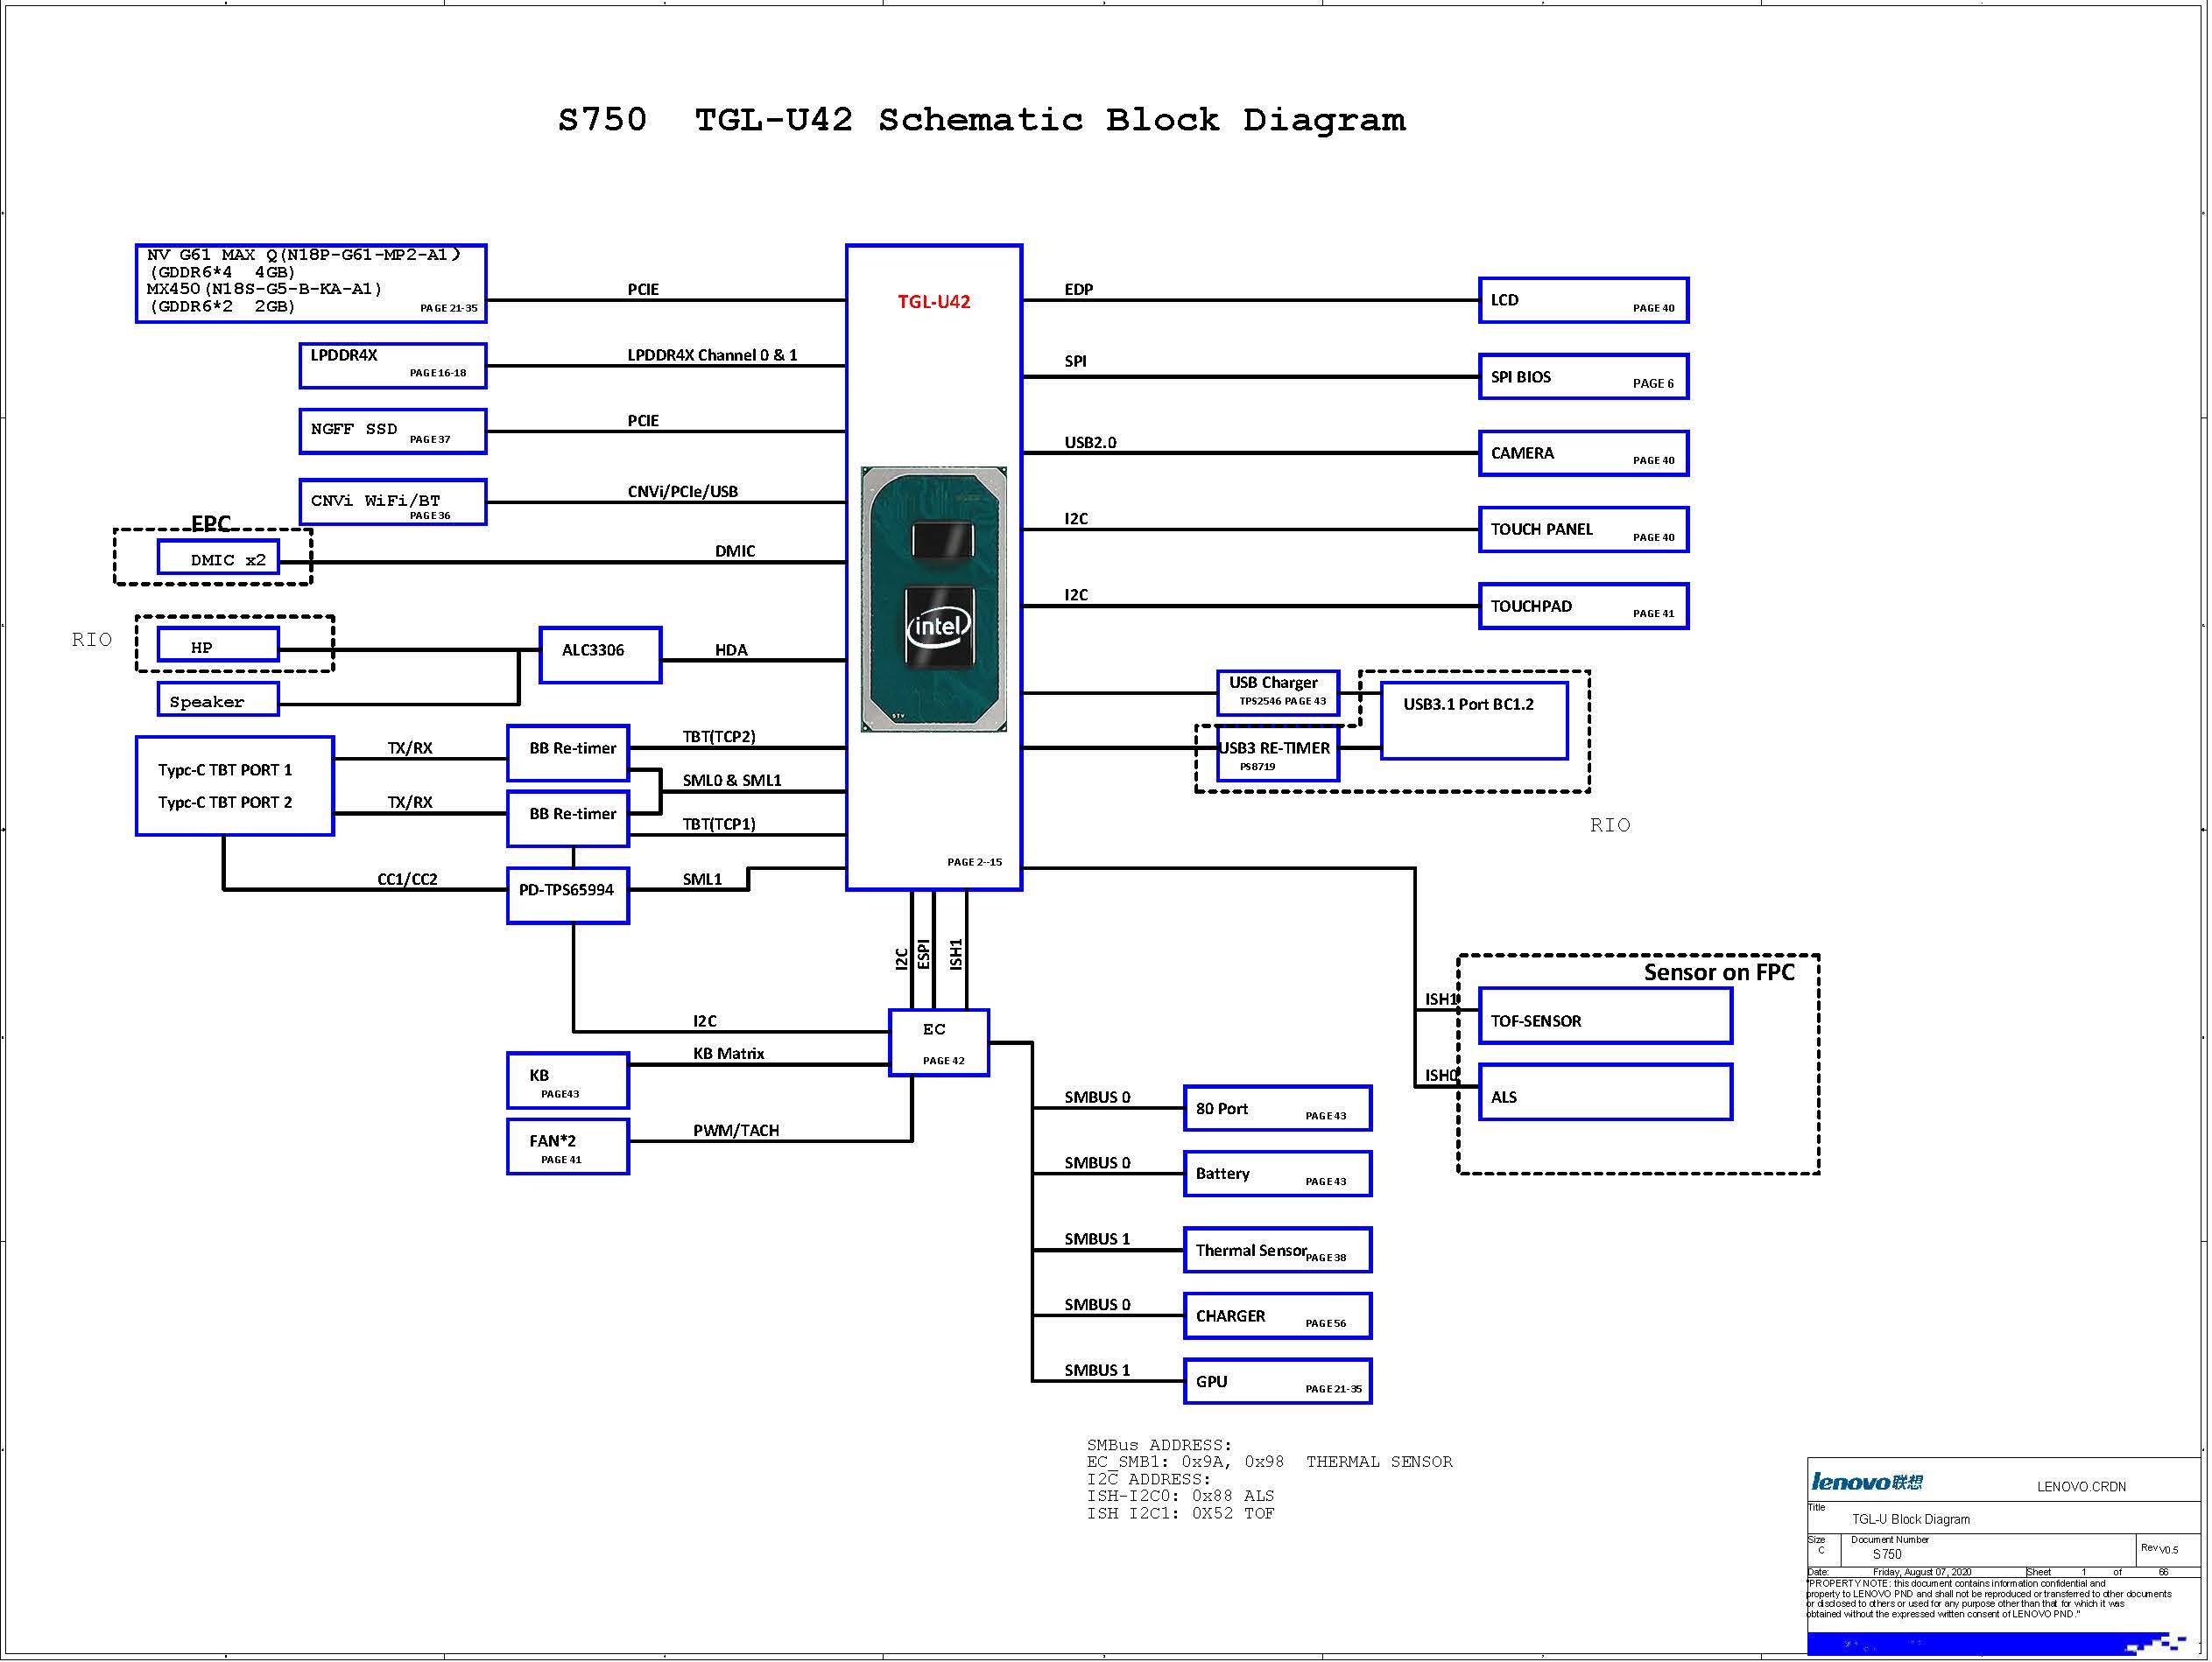Viewport: 2212px width, 1662px height.
Task: Select the CNVi/PCIe/USB bus label
Action: tap(683, 492)
